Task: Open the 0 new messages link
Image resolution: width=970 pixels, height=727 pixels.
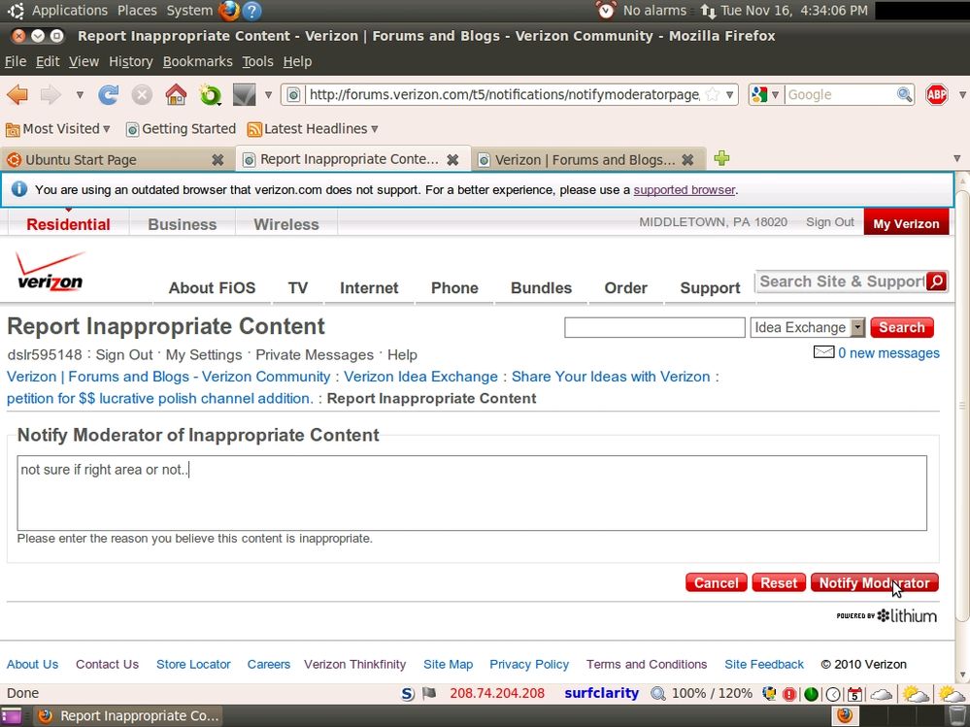Action: 888,353
